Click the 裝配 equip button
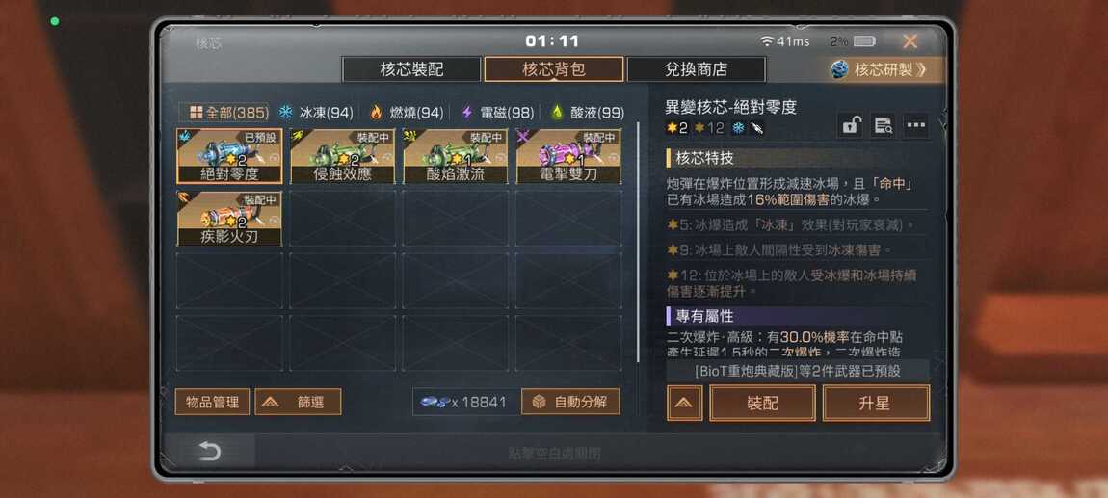The width and height of the screenshot is (1108, 498). point(762,404)
